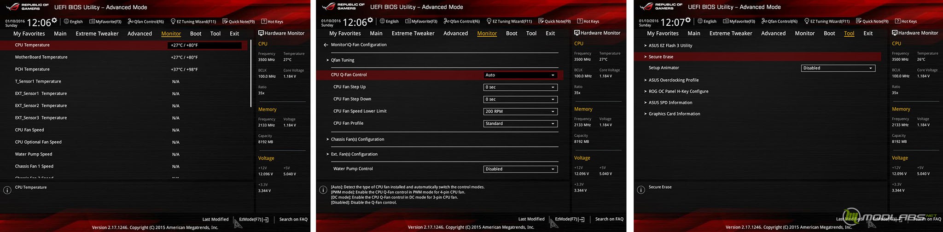Screen dimensions: 943x232
Task: Open Setup Animator dropdown set to Disabled
Action: [838, 68]
